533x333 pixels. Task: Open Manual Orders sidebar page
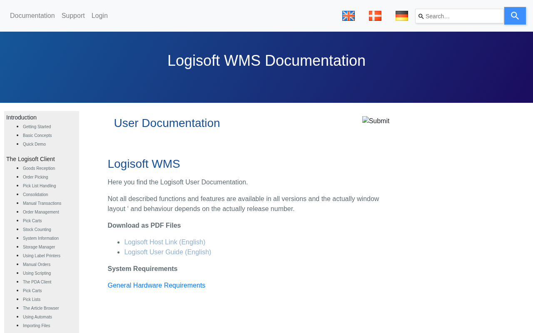(37, 265)
